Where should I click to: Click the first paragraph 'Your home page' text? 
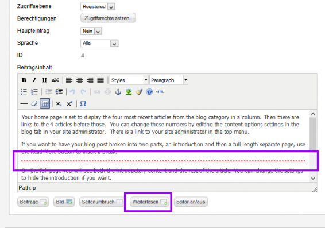160,125
